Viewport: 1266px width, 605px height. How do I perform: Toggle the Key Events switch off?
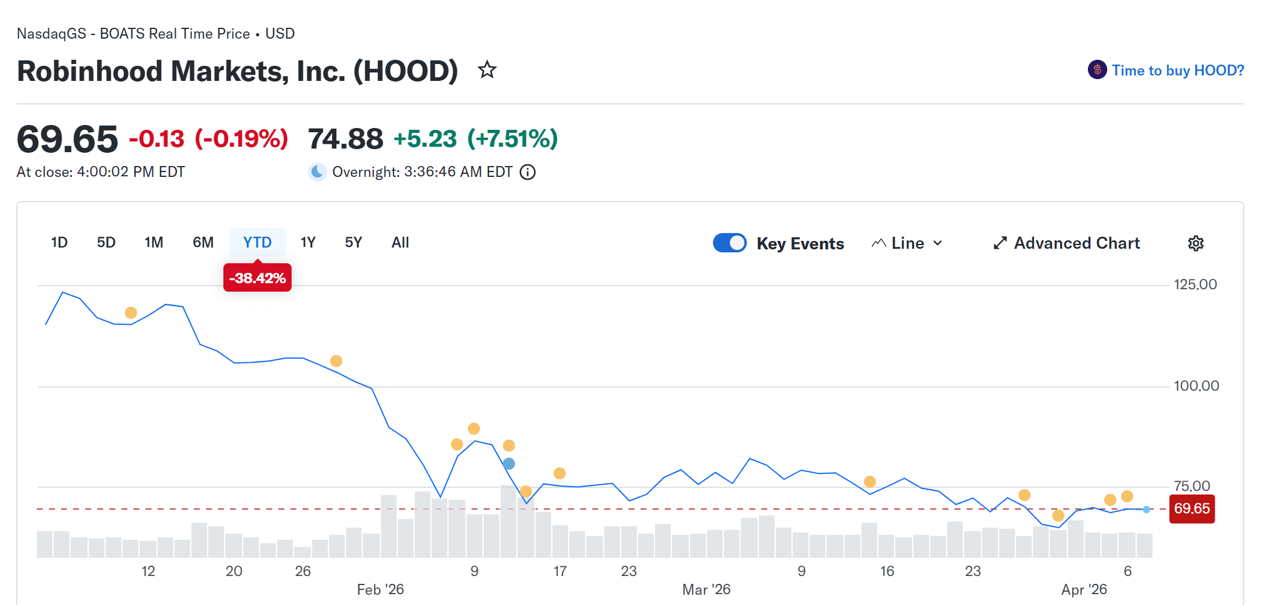(x=730, y=243)
